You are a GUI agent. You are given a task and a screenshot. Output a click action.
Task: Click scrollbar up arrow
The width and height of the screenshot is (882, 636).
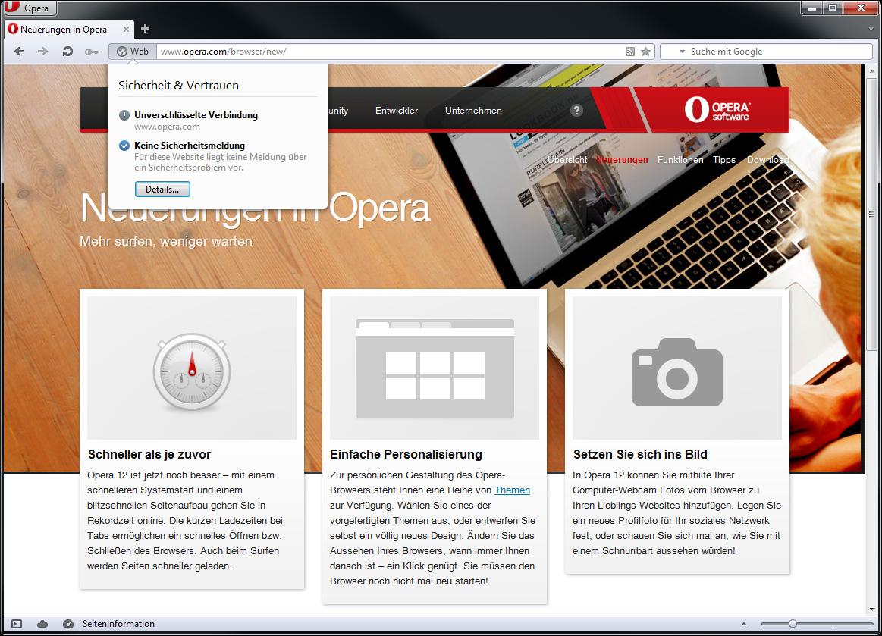872,70
